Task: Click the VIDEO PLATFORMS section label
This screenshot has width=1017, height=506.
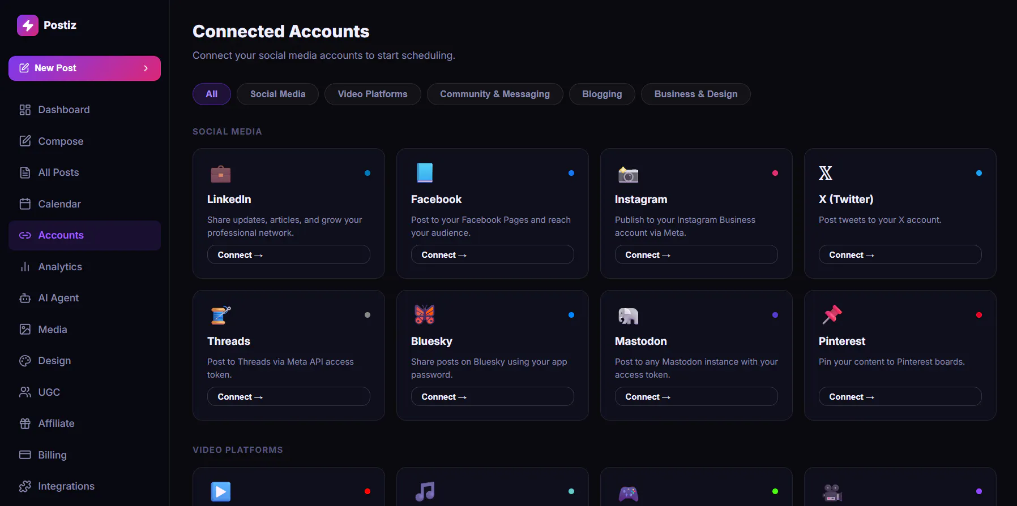Action: point(238,450)
